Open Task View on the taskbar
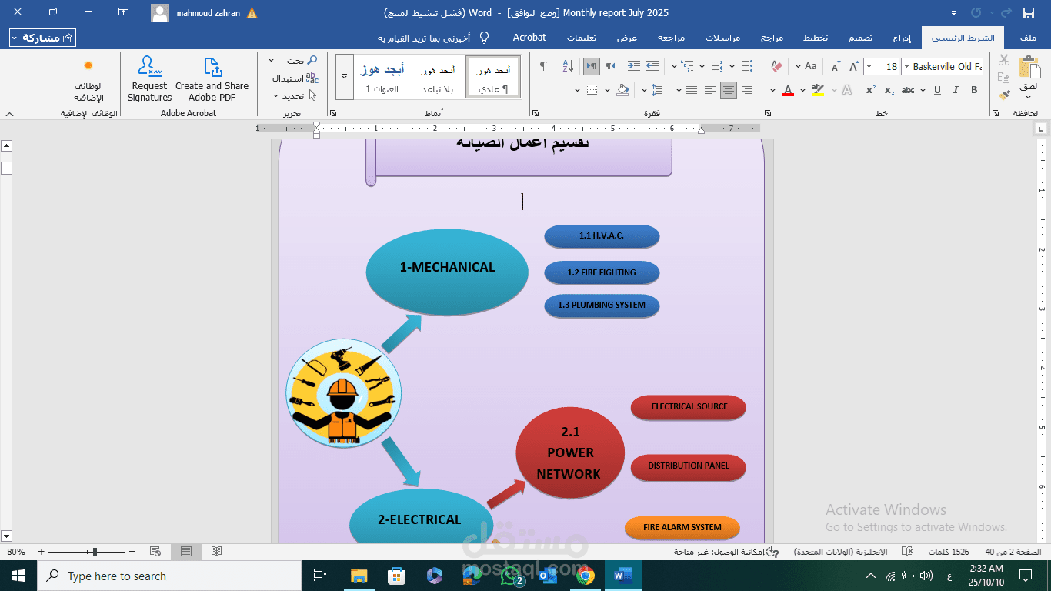The height and width of the screenshot is (591, 1051). coord(320,576)
